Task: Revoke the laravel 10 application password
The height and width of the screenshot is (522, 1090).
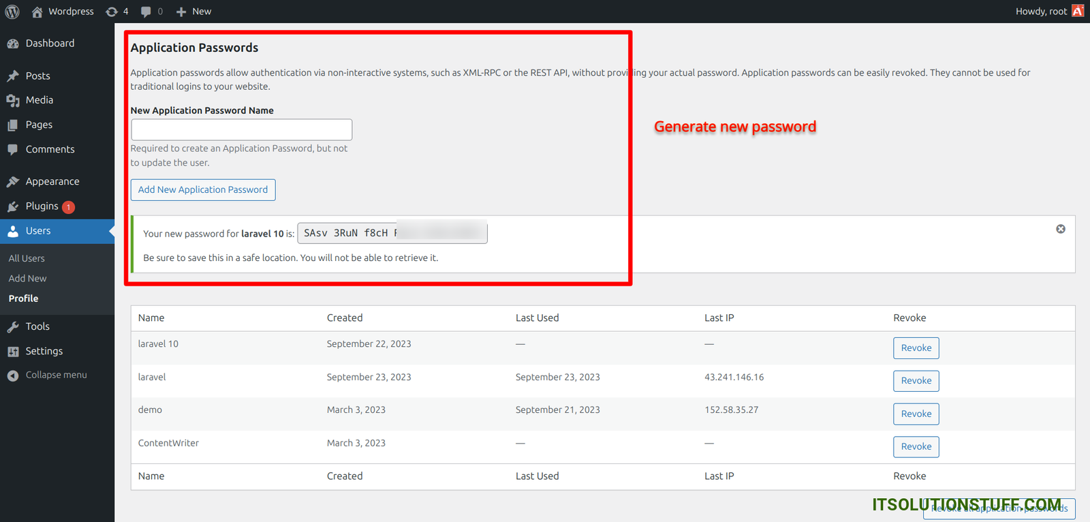Action: 916,348
